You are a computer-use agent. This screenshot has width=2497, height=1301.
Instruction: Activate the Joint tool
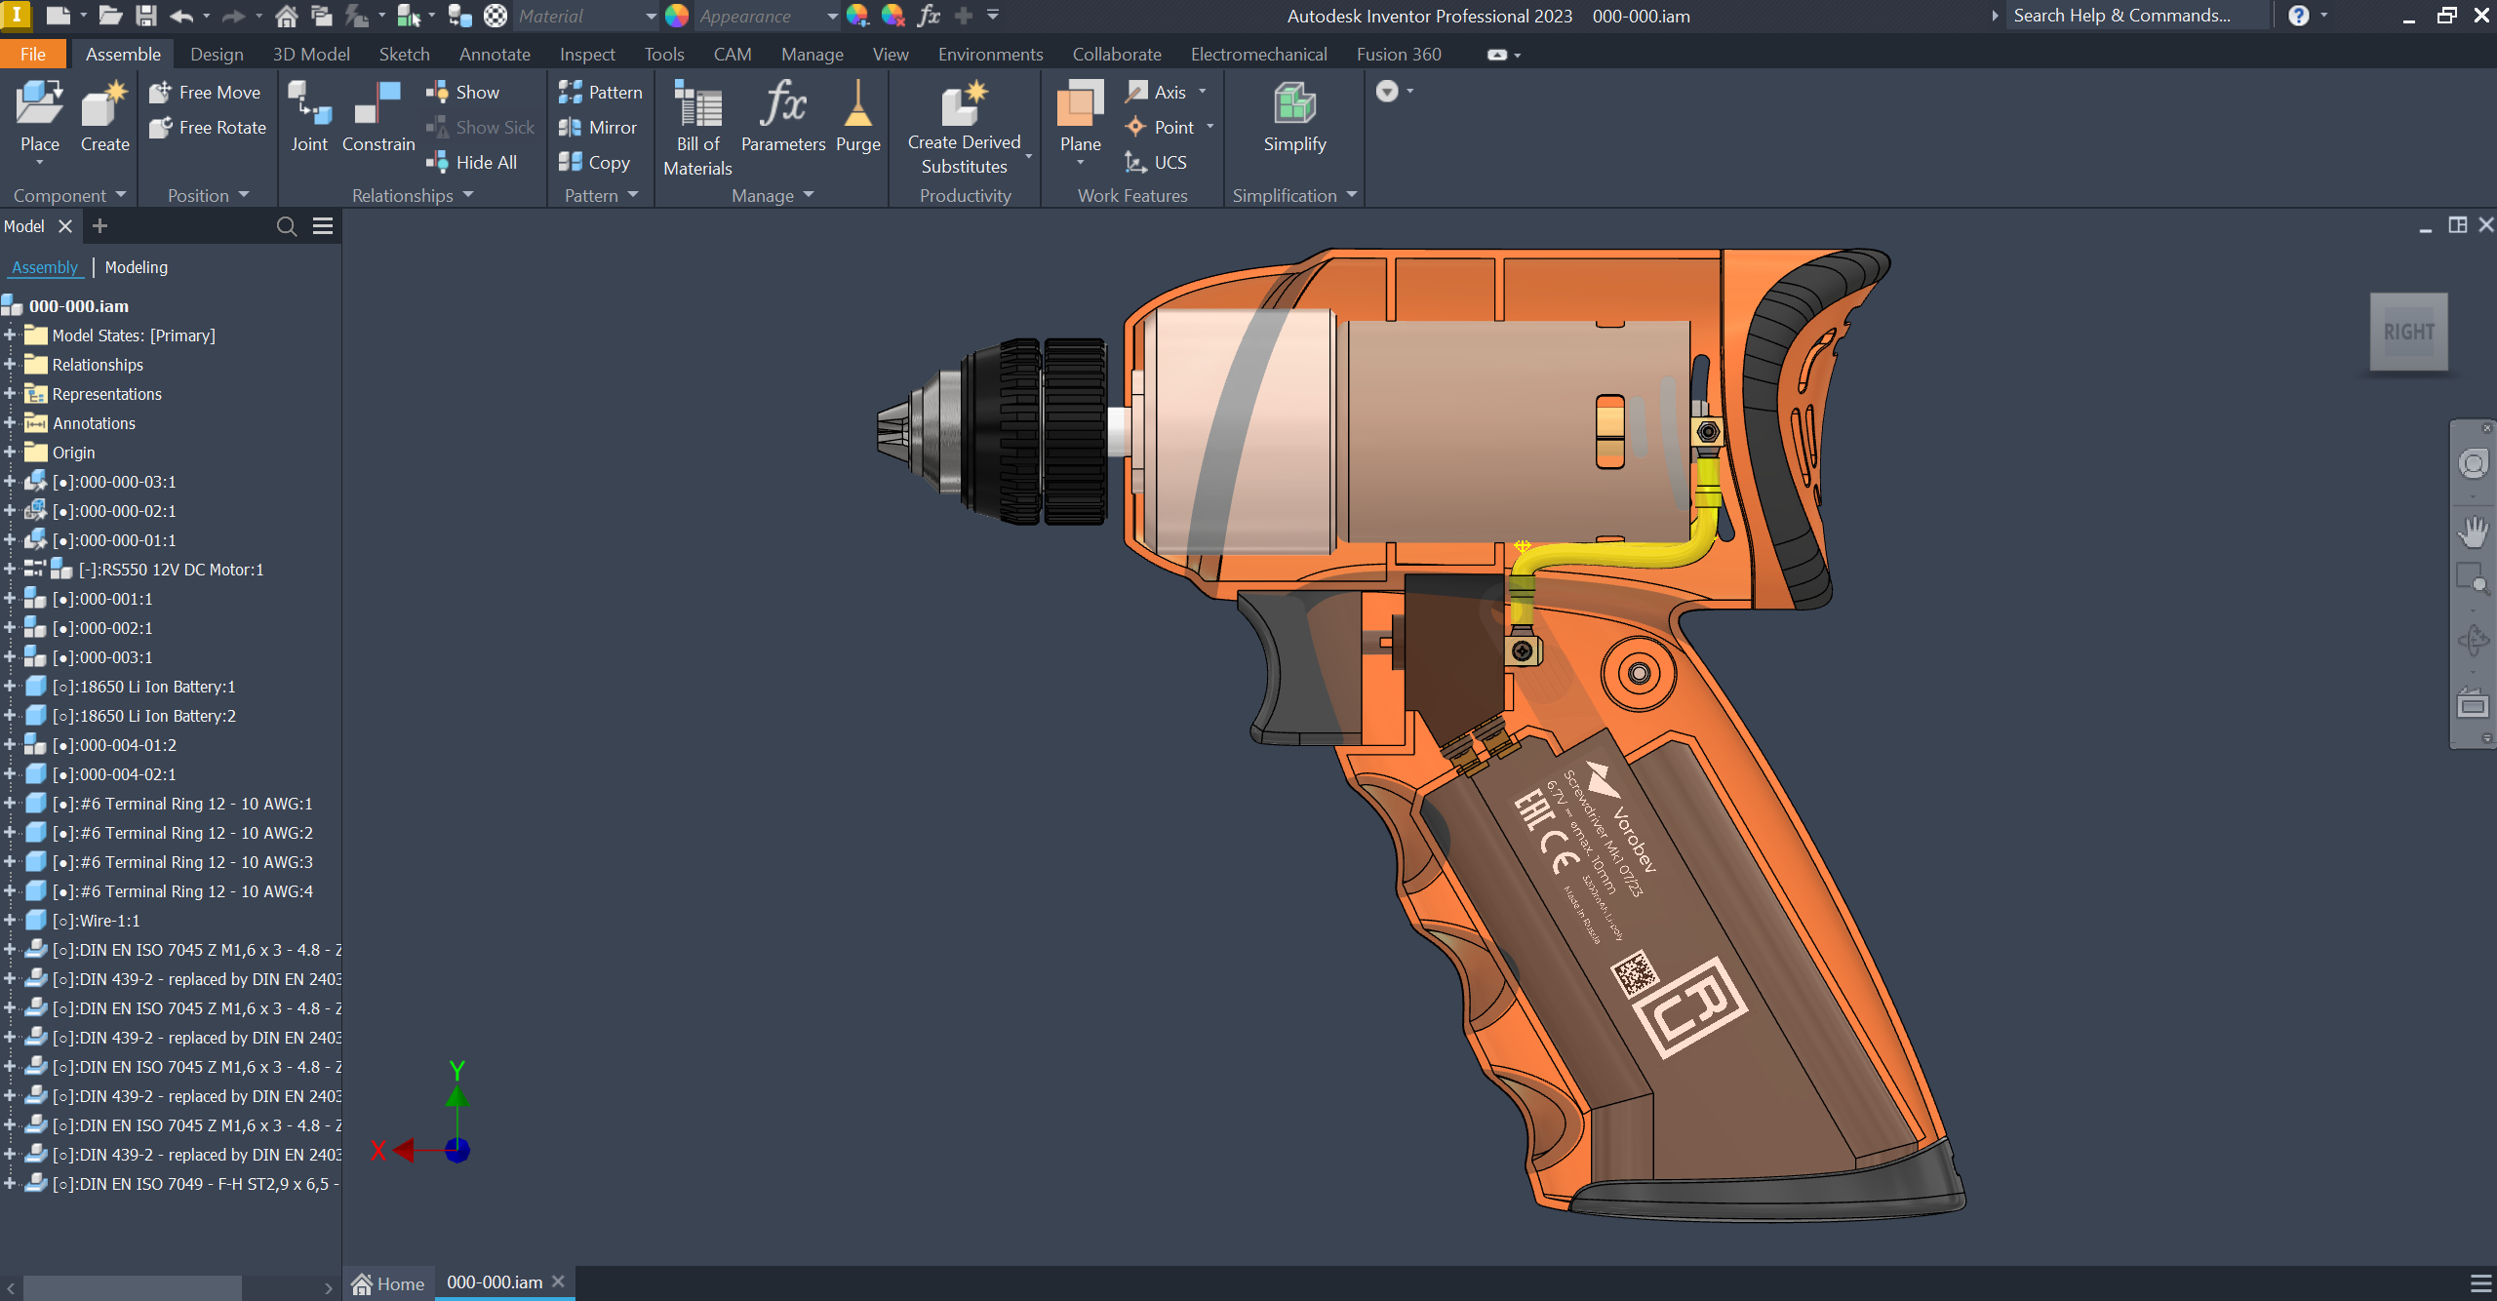[308, 112]
